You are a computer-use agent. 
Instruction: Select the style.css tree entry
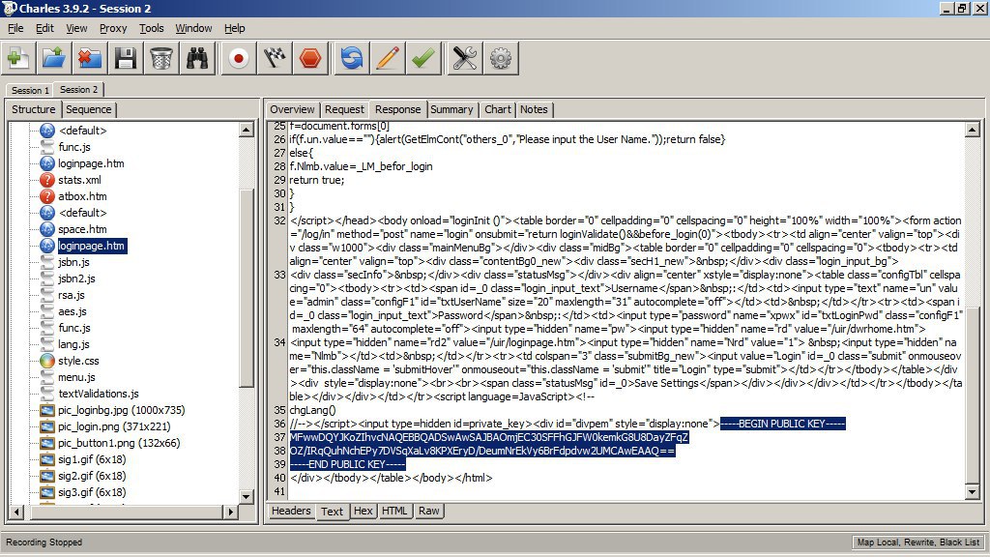point(78,361)
